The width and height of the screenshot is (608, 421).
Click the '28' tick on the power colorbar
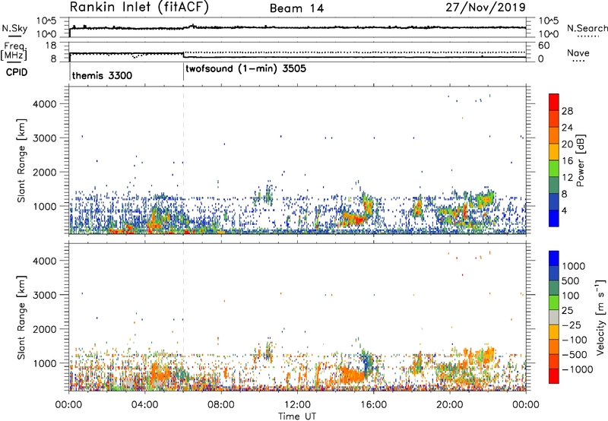coord(567,111)
